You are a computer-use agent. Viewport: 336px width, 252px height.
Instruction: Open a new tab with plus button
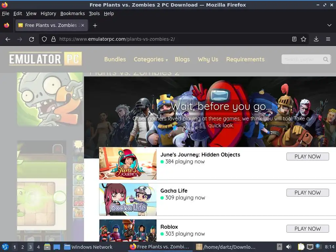(95, 26)
